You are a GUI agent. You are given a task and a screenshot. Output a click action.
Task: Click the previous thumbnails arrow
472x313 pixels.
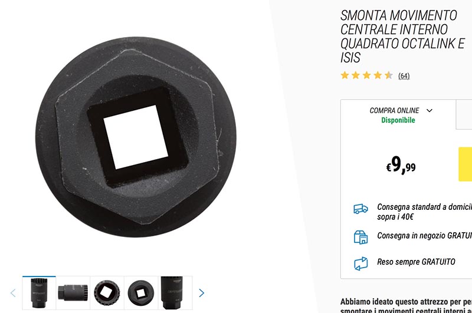click(x=13, y=293)
